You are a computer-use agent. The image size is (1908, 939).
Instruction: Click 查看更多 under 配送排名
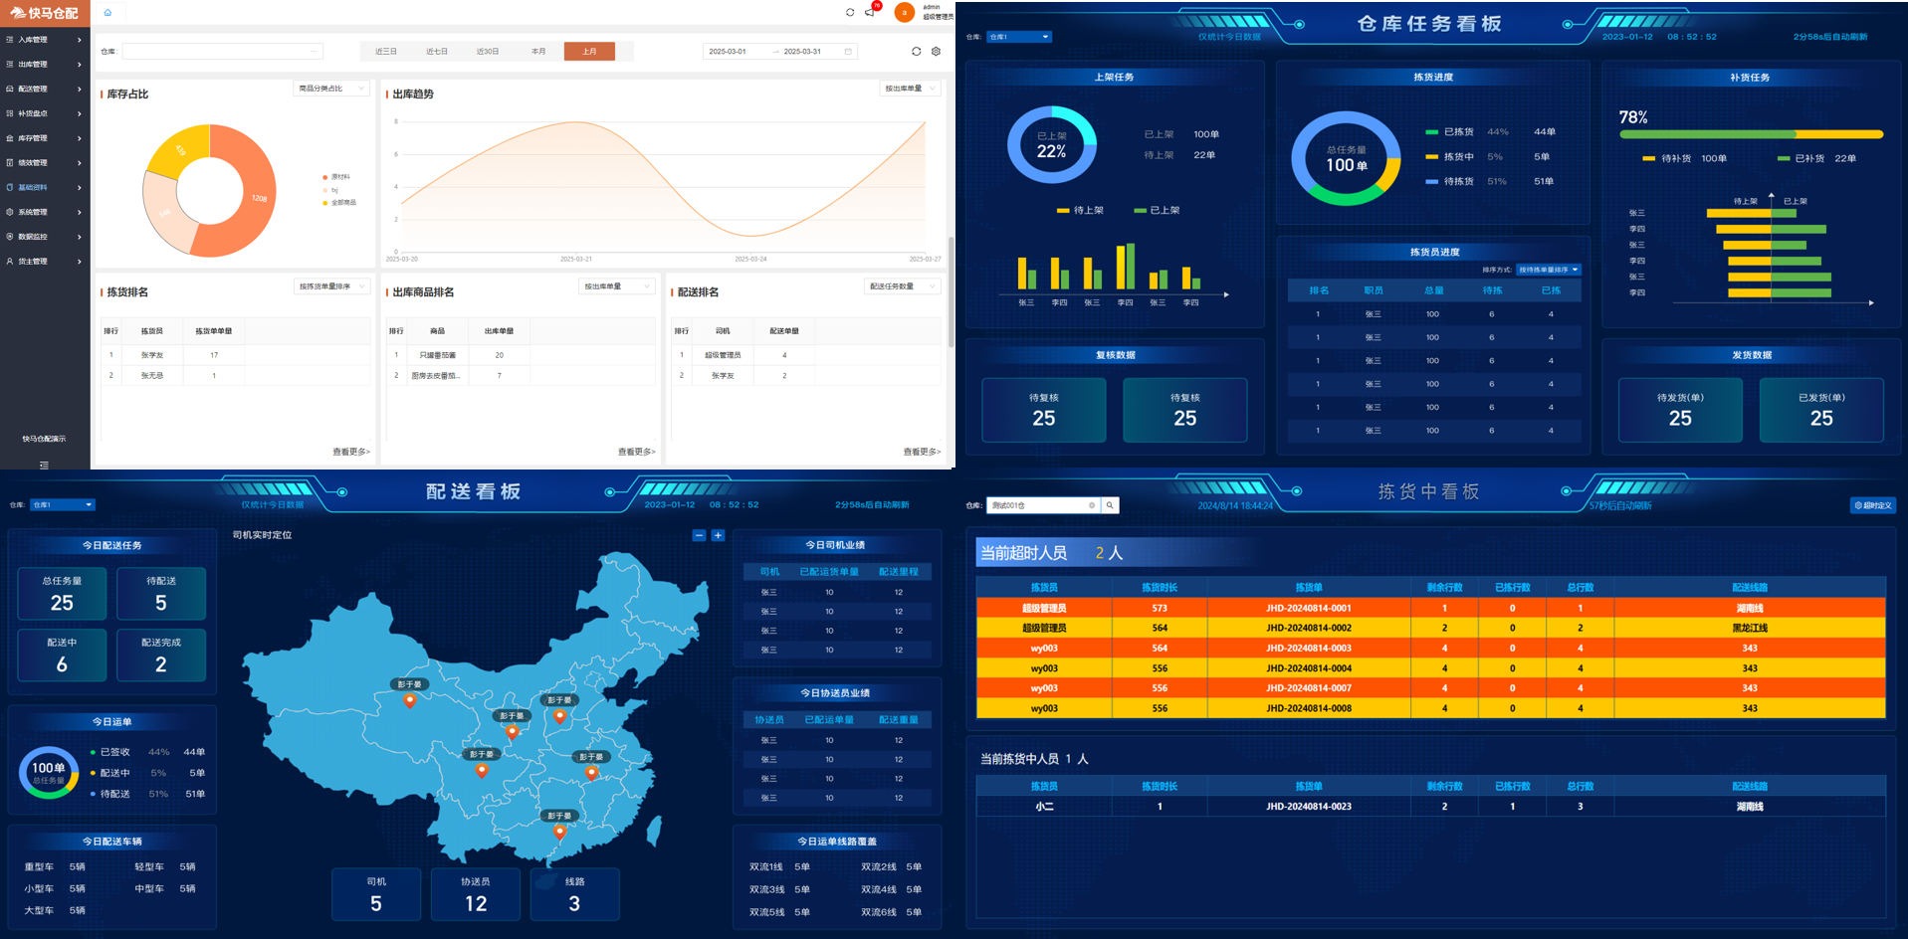click(921, 452)
